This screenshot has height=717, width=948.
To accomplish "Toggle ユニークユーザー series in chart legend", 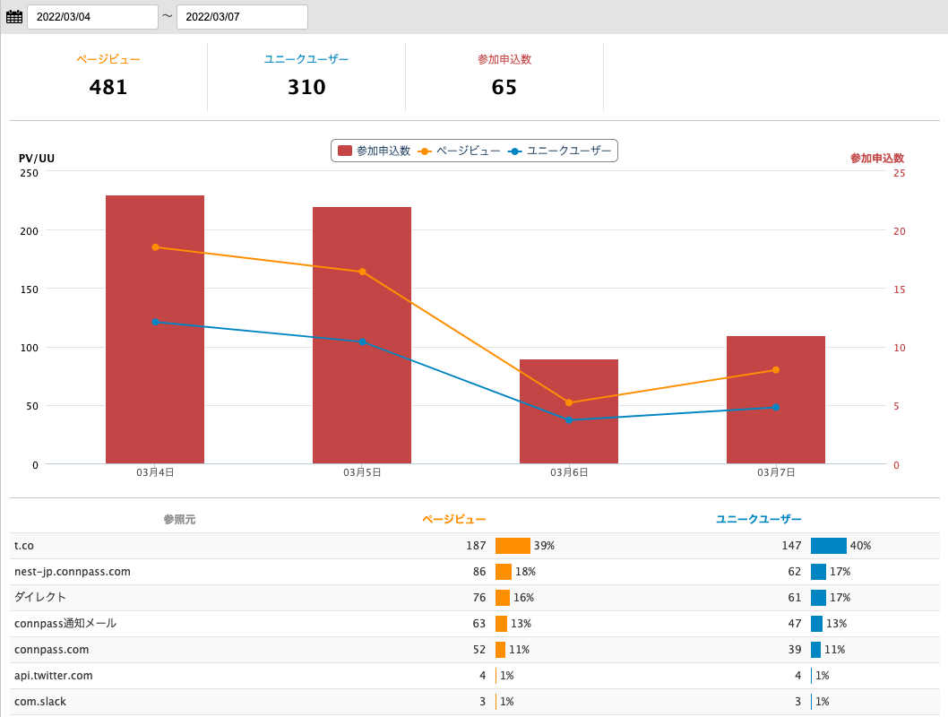I will [560, 151].
